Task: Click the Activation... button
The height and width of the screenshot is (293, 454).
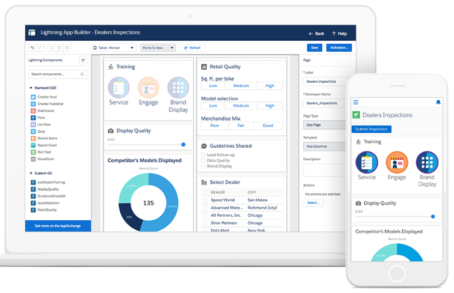Action: [339, 47]
